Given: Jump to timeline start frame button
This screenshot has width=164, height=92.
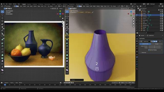Looking at the screenshot, I should pyautogui.click(x=64, y=83).
